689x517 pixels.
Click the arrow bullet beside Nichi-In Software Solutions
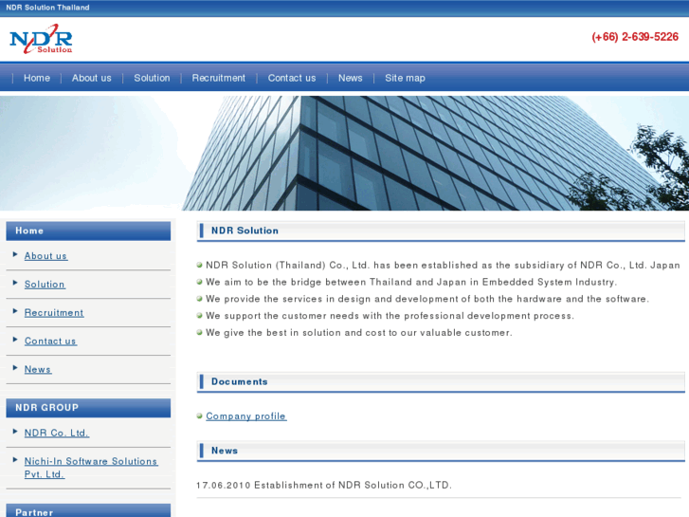(15, 460)
